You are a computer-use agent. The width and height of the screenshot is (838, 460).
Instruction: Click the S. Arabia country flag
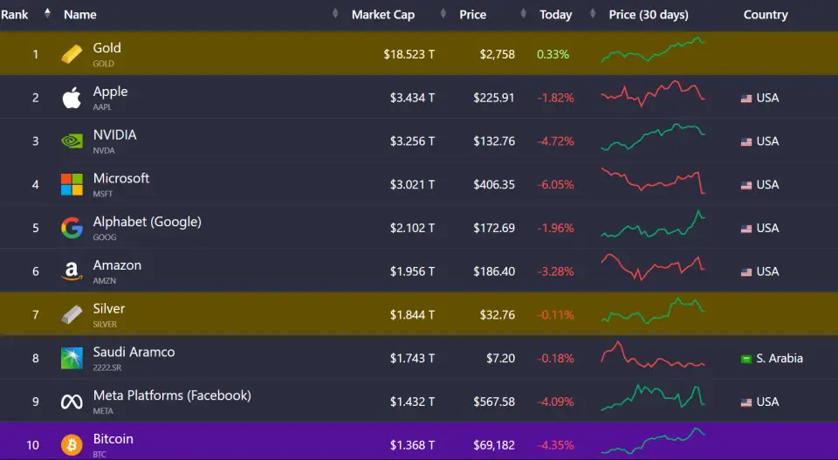746,359
